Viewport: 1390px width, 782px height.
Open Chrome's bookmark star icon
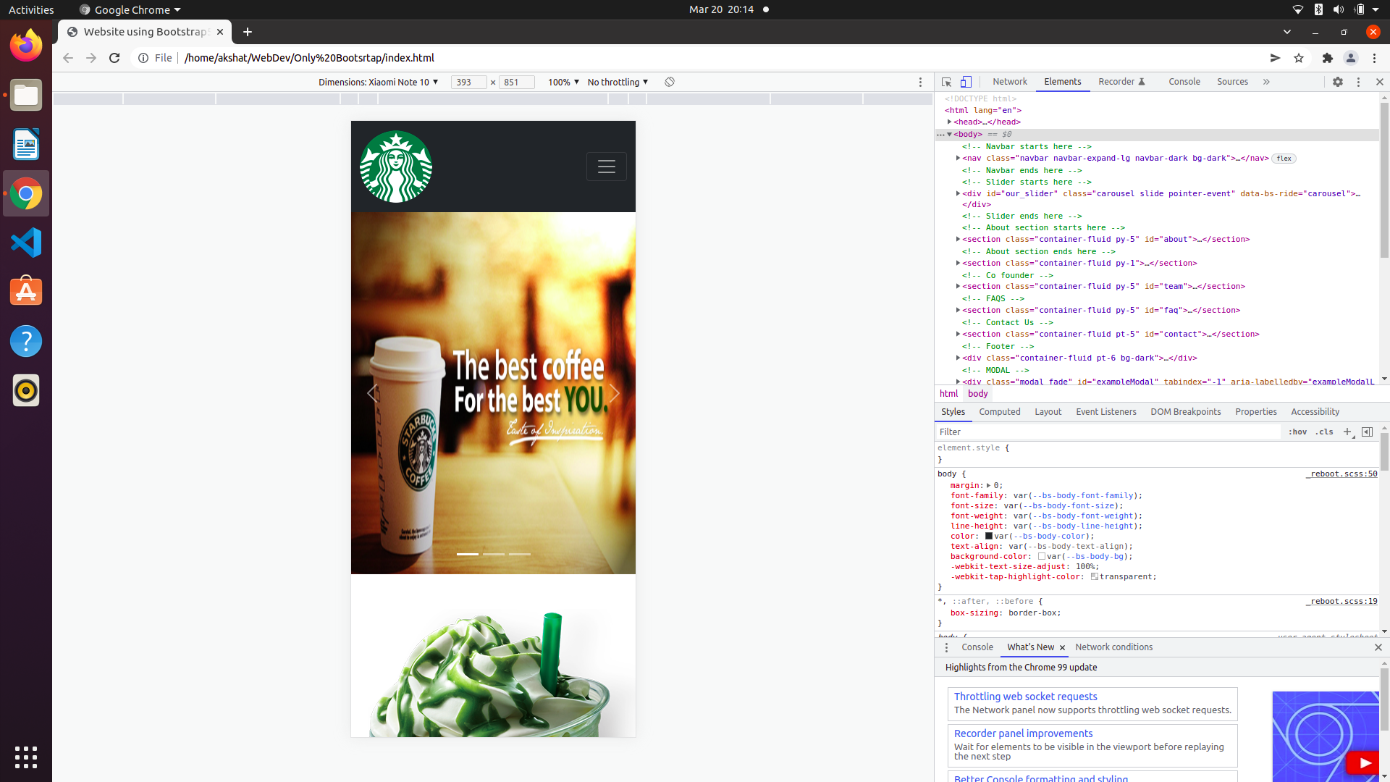click(x=1299, y=58)
